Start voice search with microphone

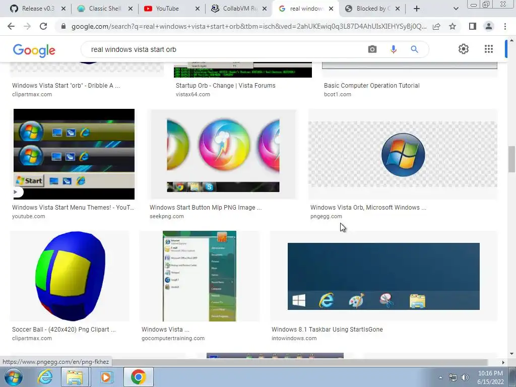point(393,49)
